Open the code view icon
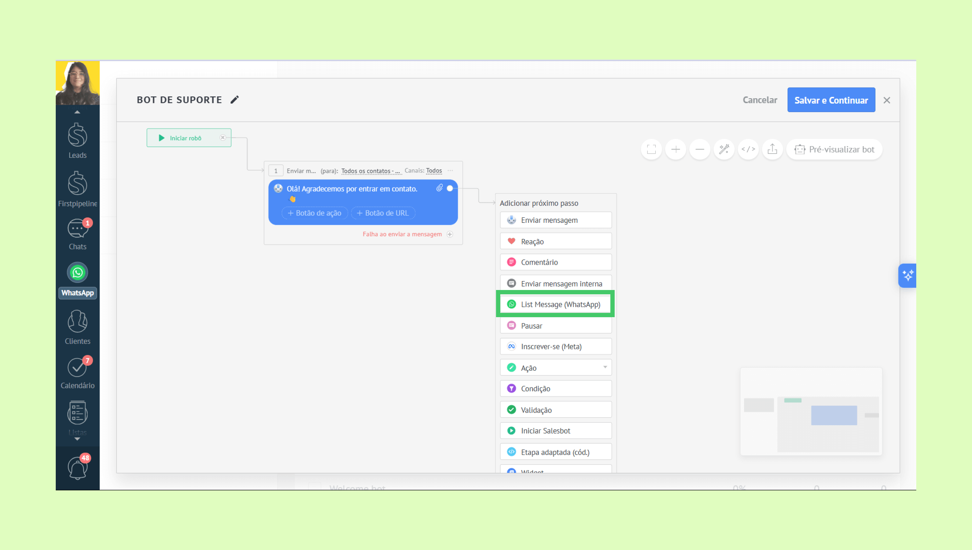Screen dimensions: 972x550 point(748,150)
